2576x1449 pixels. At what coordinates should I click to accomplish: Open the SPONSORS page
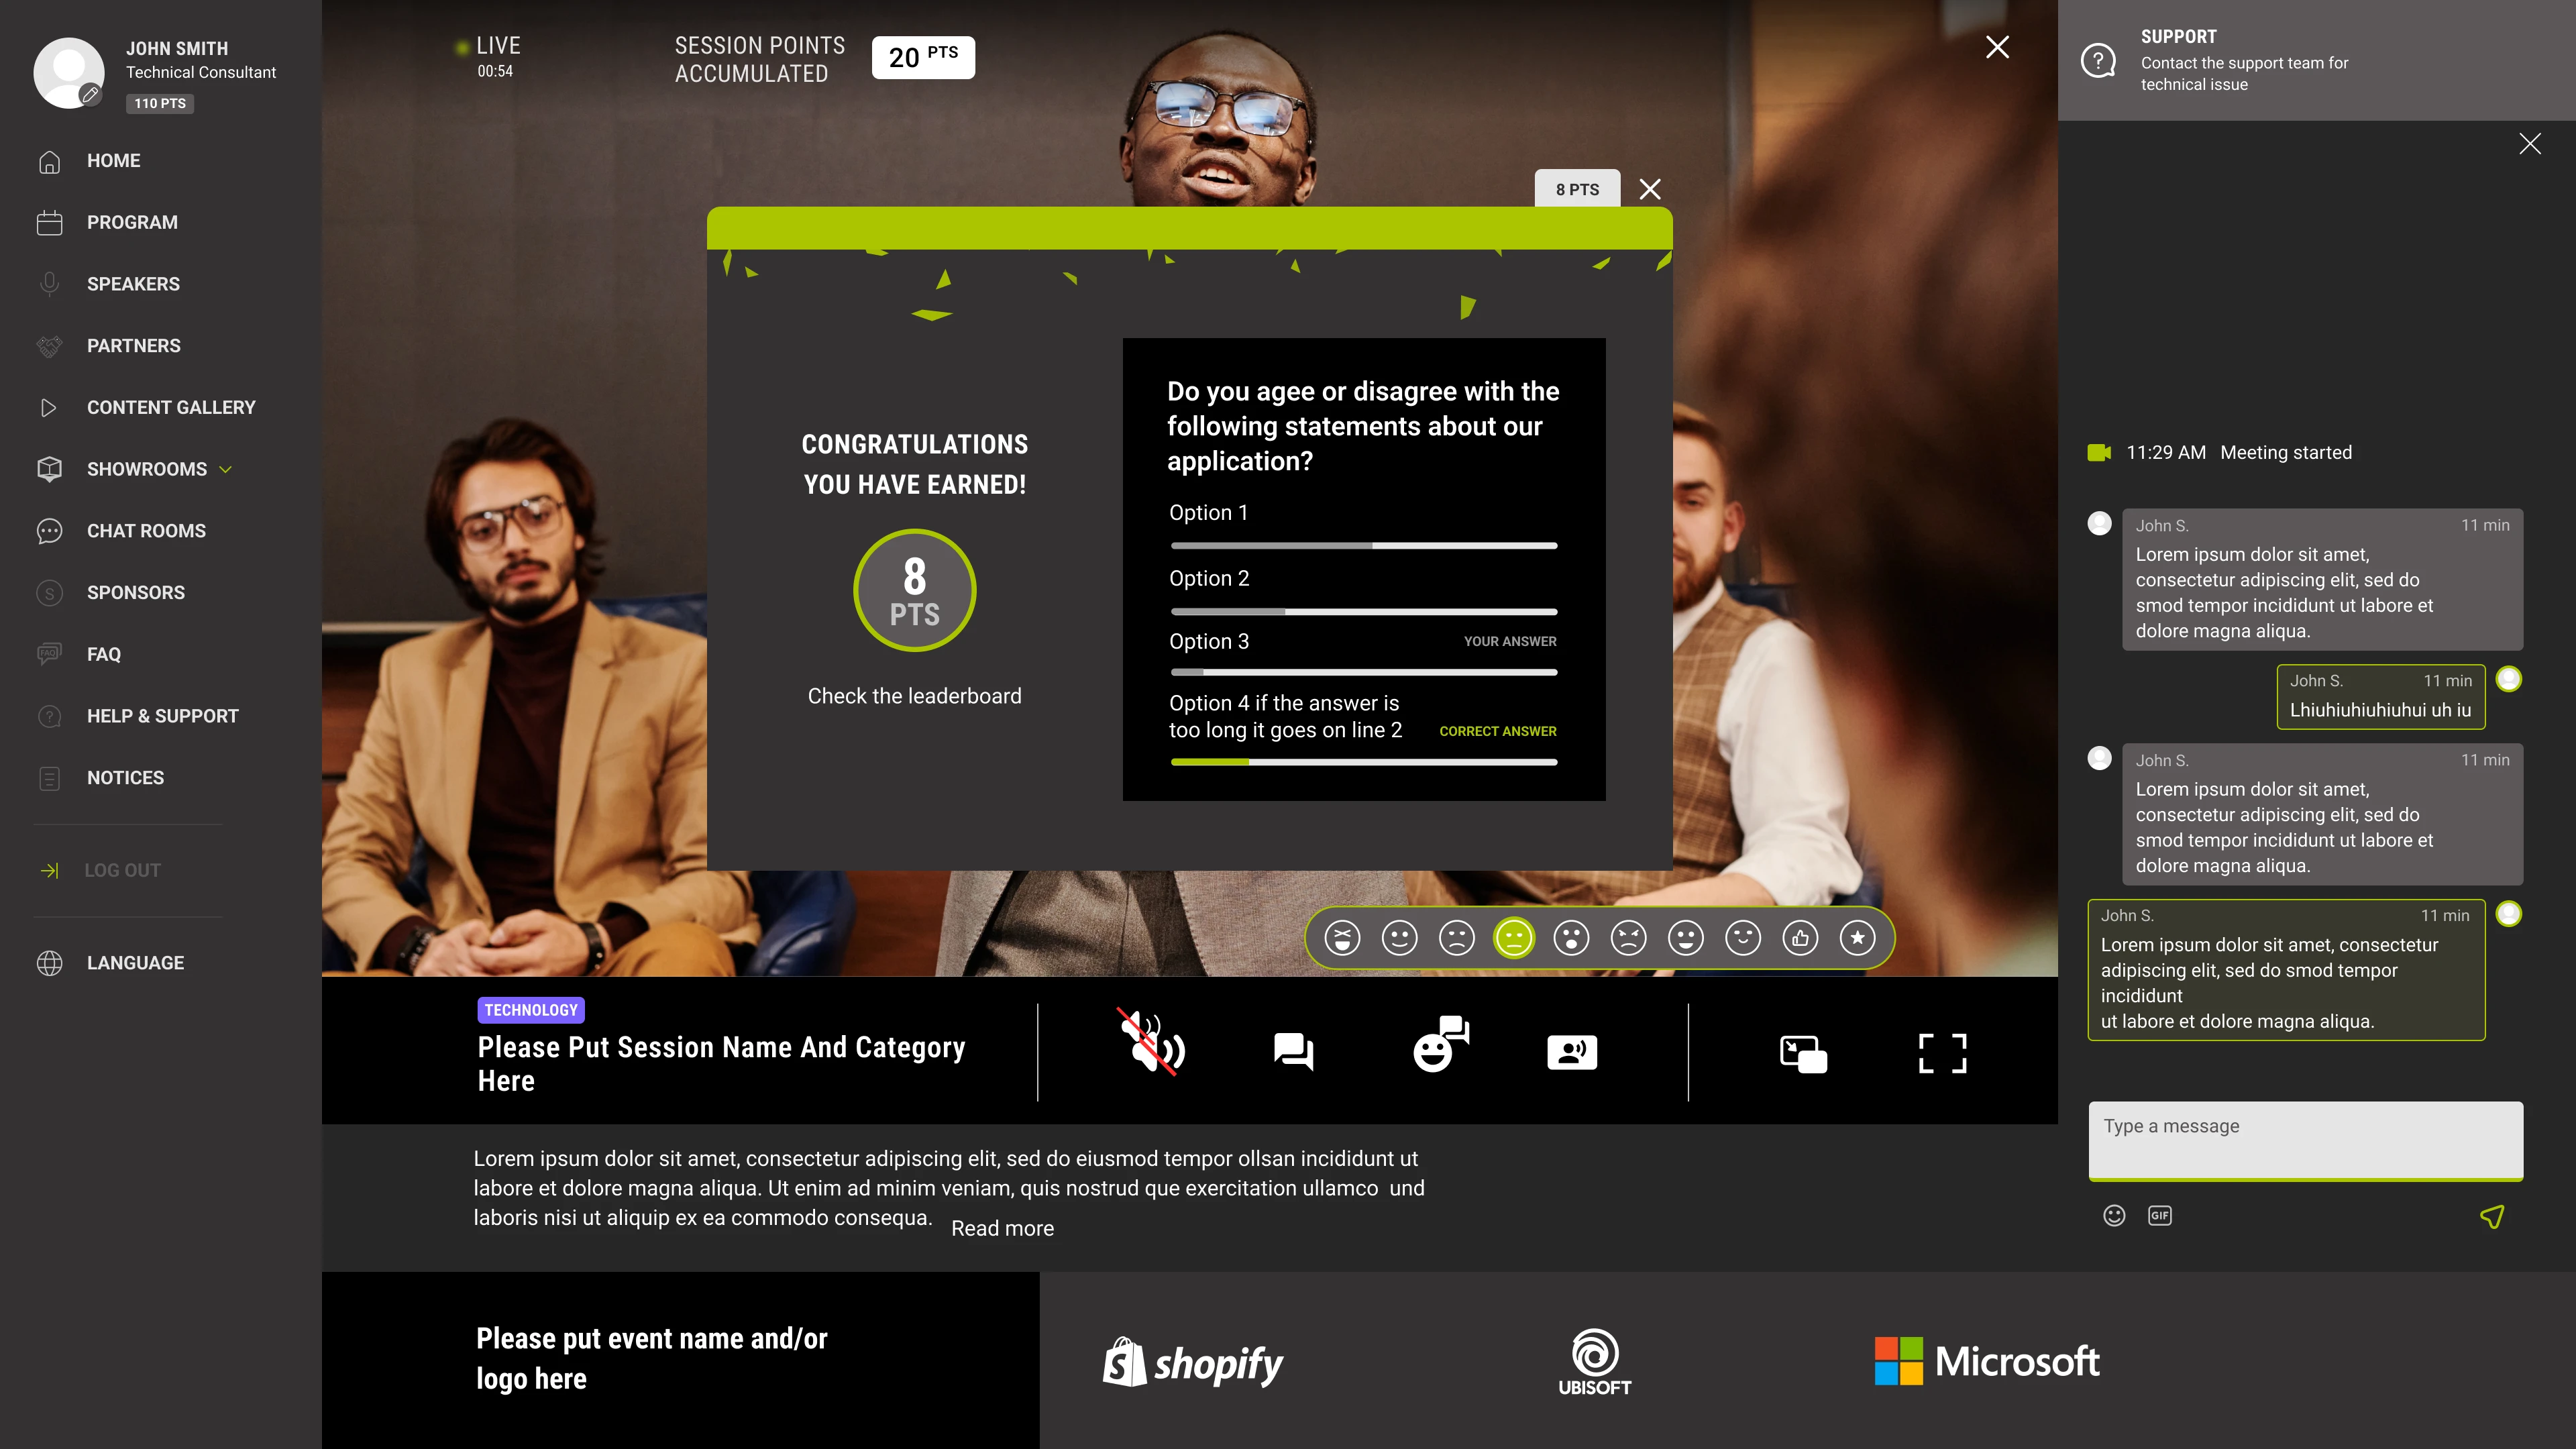(x=135, y=593)
